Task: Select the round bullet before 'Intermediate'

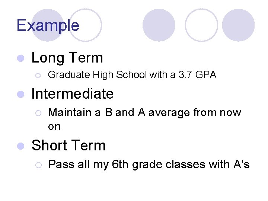Action: click(21, 94)
